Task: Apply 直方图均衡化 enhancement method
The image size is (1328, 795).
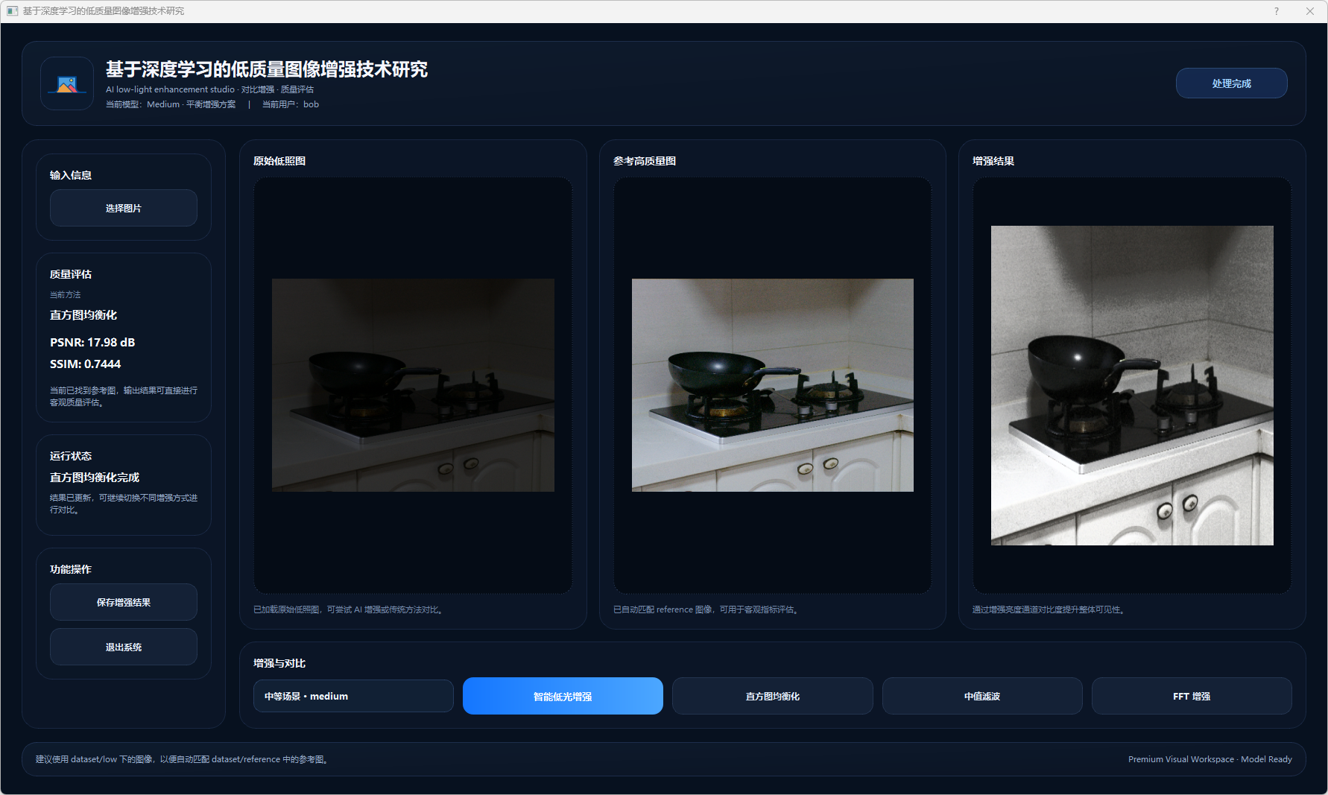Action: 772,697
